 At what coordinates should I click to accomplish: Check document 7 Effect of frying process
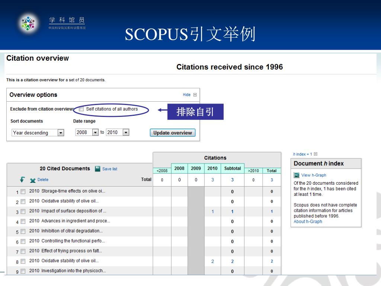(x=23, y=251)
